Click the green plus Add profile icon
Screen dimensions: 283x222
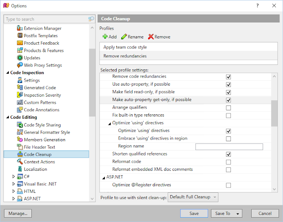pos(105,37)
